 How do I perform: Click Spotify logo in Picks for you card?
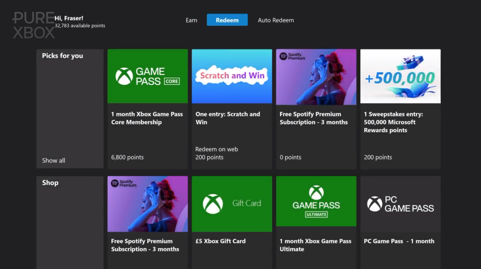(x=283, y=56)
